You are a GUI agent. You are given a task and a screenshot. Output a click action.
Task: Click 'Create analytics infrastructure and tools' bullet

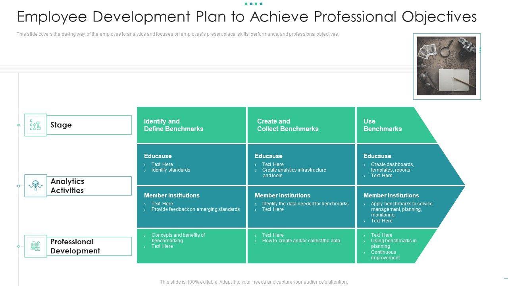pos(294,173)
